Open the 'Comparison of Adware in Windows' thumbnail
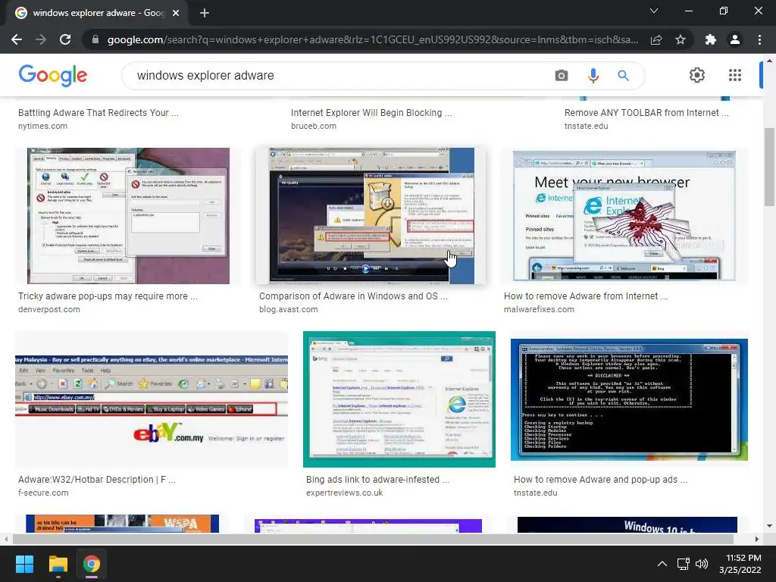 click(x=371, y=216)
